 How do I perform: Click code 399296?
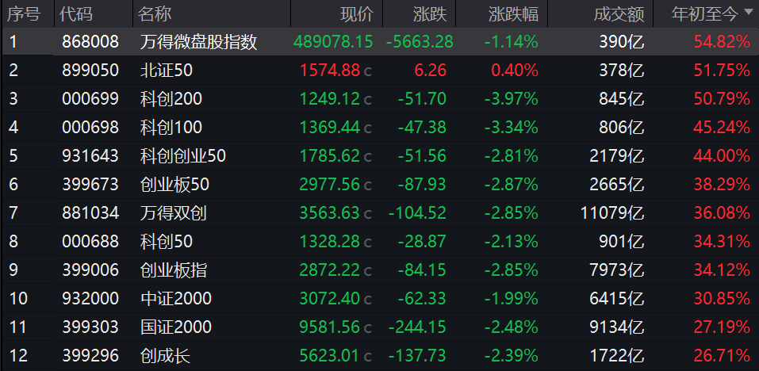point(90,357)
